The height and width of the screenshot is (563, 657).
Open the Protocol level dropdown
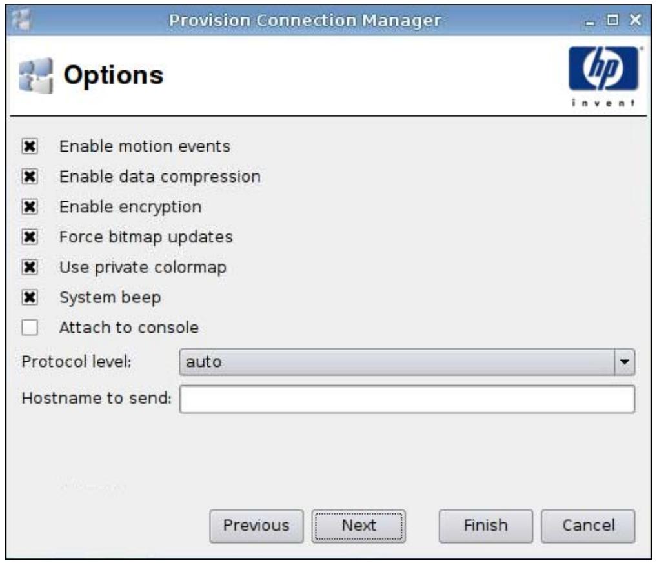tap(407, 362)
